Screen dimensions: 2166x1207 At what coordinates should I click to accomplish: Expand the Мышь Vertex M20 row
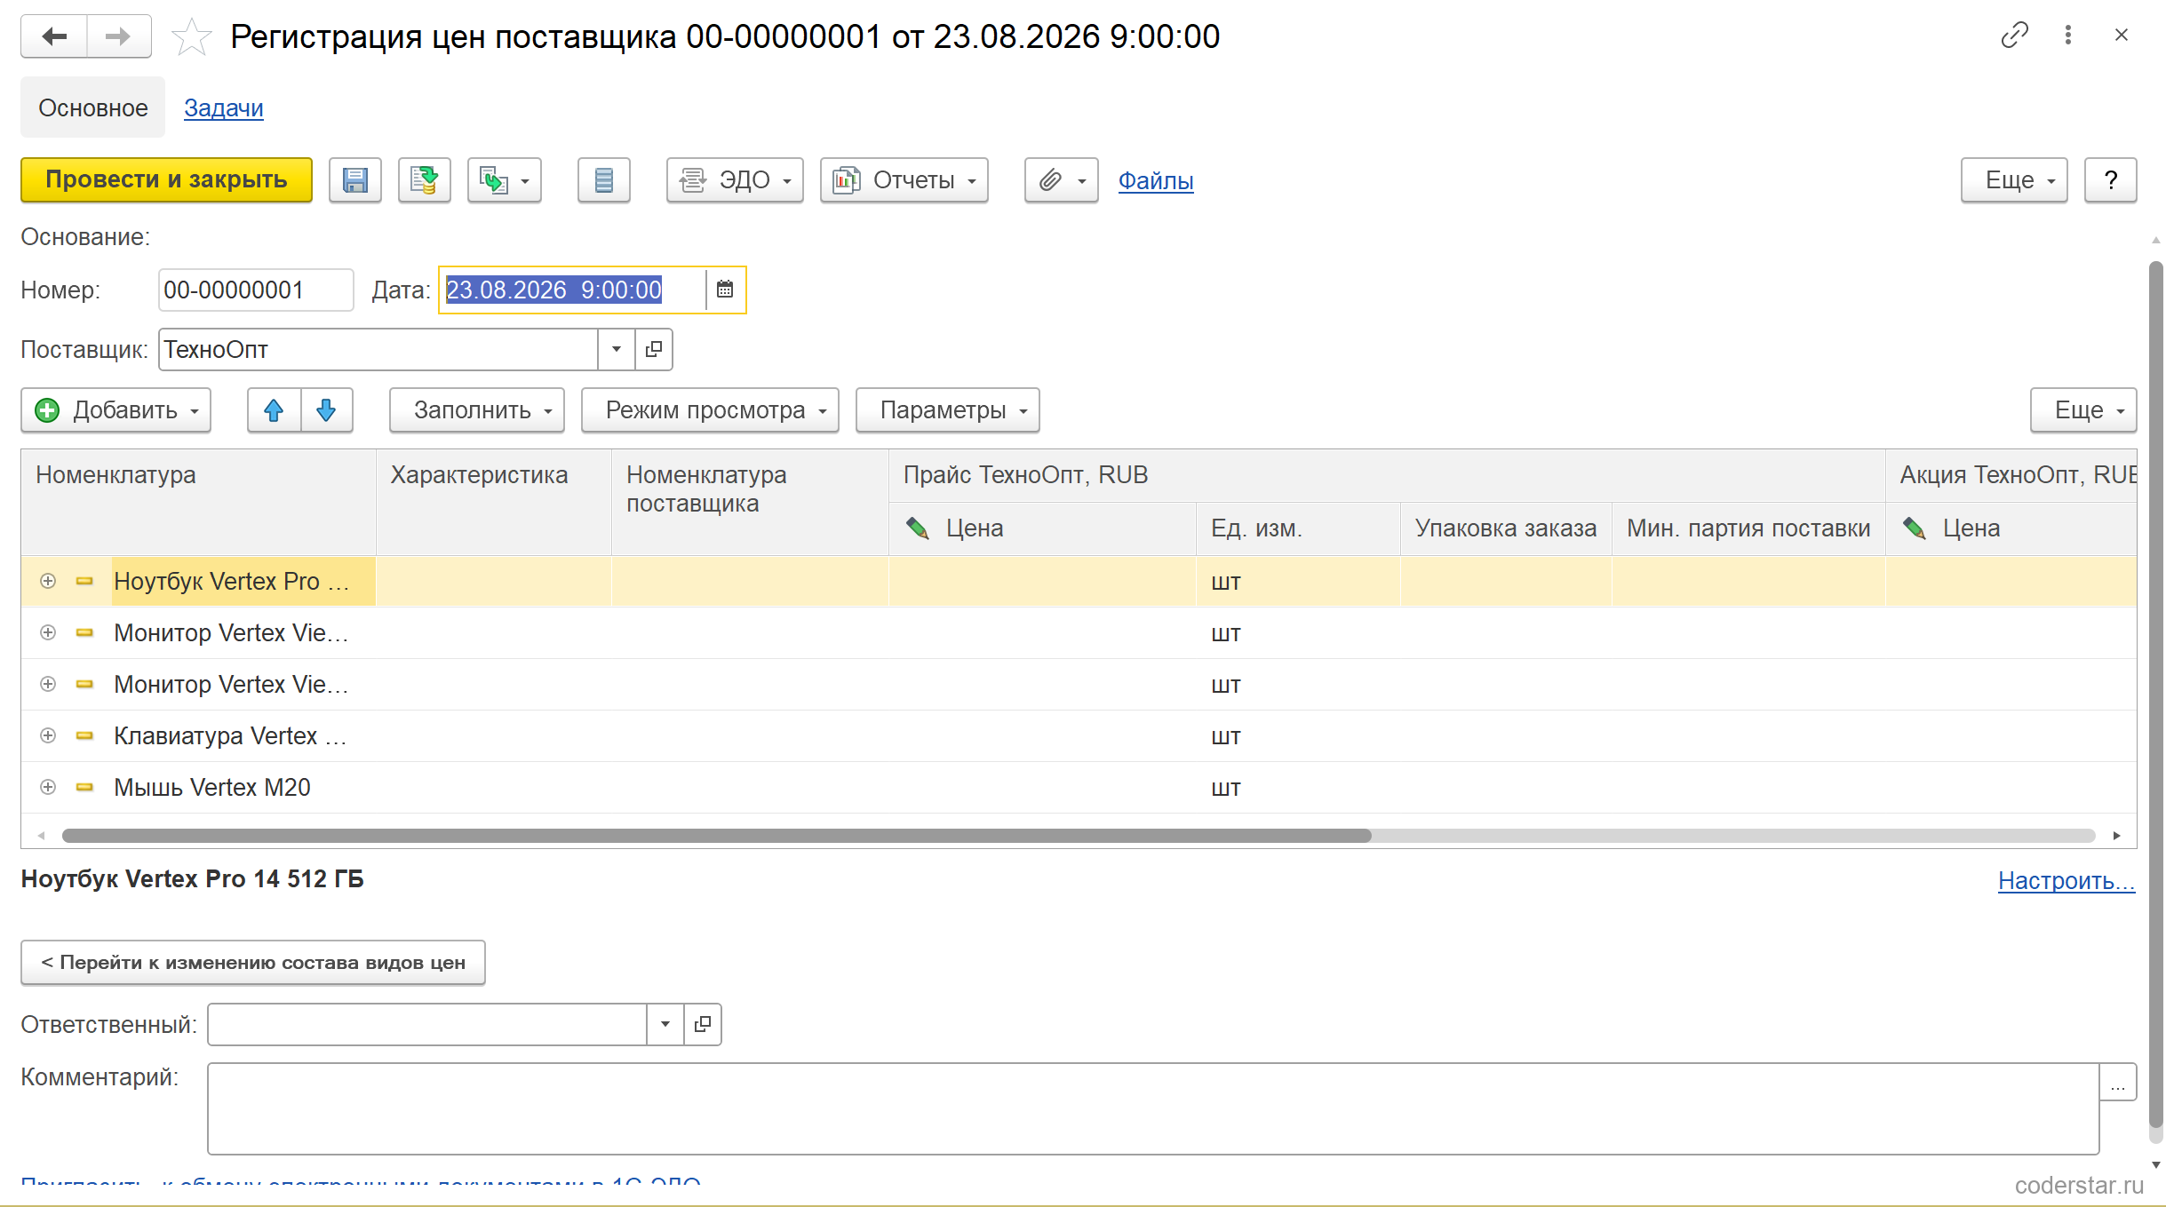click(x=48, y=787)
